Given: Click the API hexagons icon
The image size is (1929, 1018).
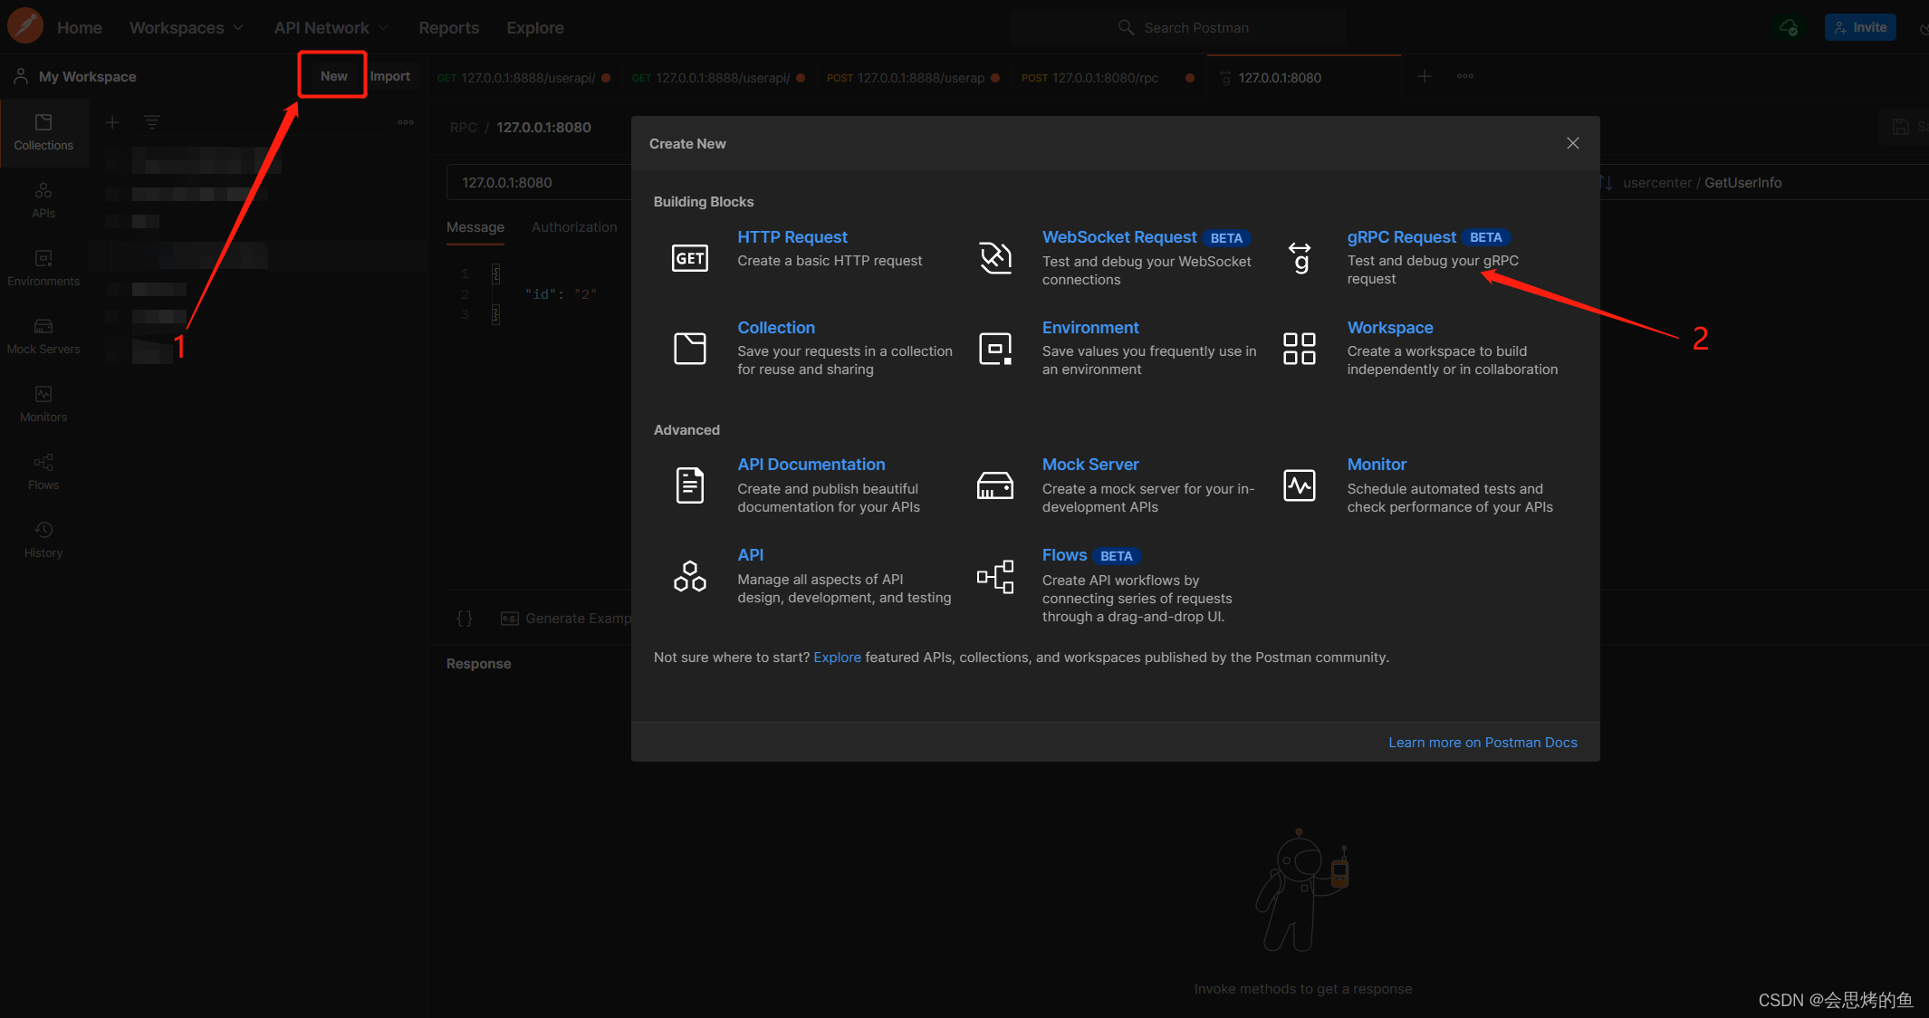Looking at the screenshot, I should 689,577.
